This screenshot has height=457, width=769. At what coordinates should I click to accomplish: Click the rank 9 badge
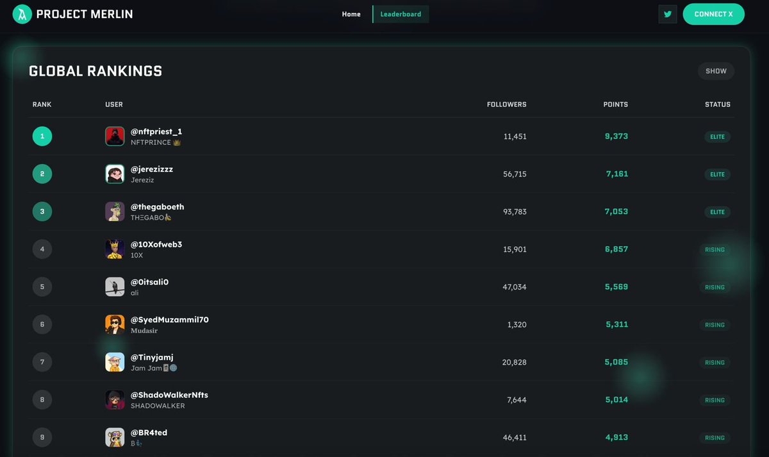(x=42, y=437)
